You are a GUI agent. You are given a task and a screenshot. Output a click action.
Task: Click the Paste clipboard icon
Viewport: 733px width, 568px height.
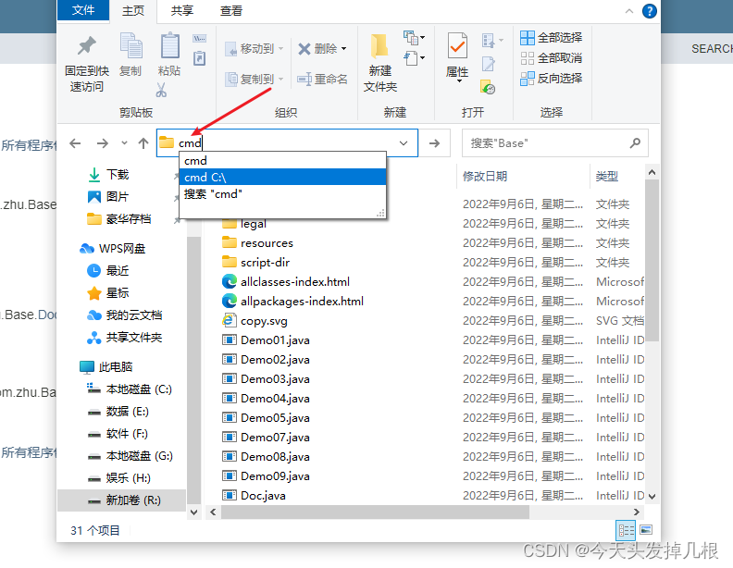click(169, 45)
